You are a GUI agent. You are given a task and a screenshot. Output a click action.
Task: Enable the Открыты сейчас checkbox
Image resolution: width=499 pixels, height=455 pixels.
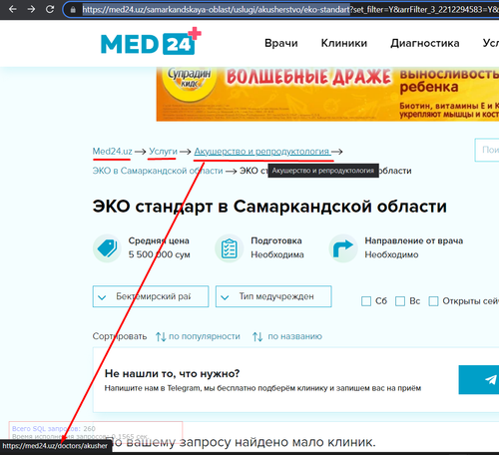coord(433,301)
